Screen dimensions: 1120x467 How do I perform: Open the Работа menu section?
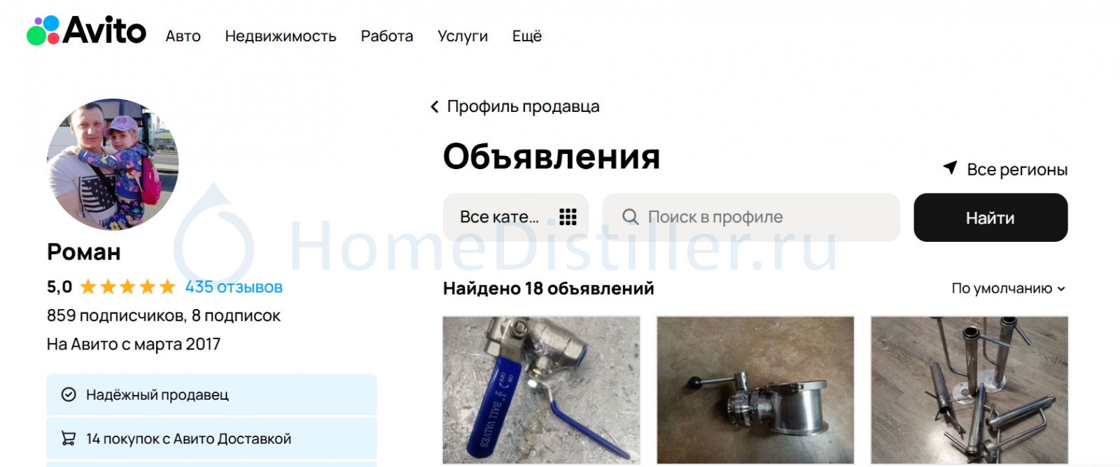click(x=387, y=36)
